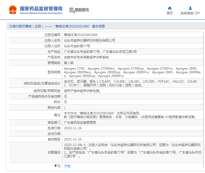Viewport: 205px width, 173px height.
Task: Select approval date 2020-11-26
Action: 73,128
